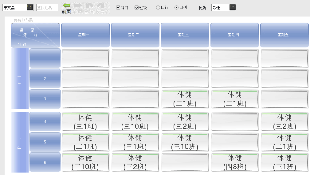Select Thursday period 3 体健 二1班 cell
Viewport: 310px width, 175px height.
point(235,99)
